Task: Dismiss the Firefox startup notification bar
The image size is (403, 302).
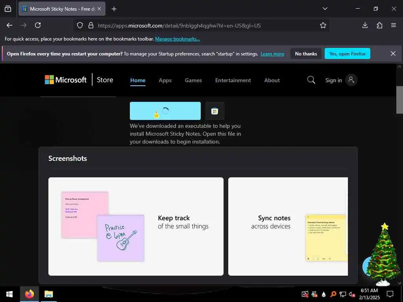Action: (393, 53)
